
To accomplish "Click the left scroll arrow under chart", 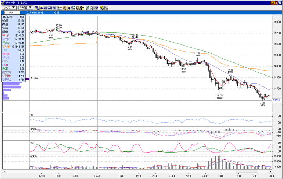I will click(4, 171).
